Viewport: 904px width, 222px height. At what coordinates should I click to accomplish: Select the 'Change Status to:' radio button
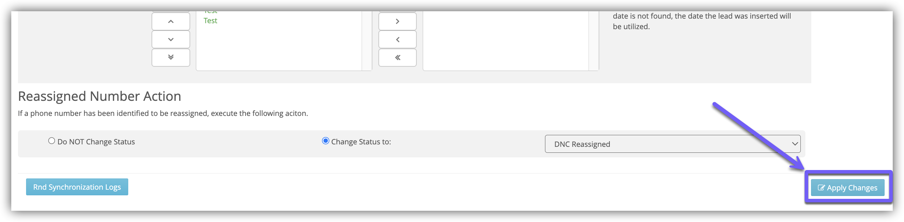[326, 141]
